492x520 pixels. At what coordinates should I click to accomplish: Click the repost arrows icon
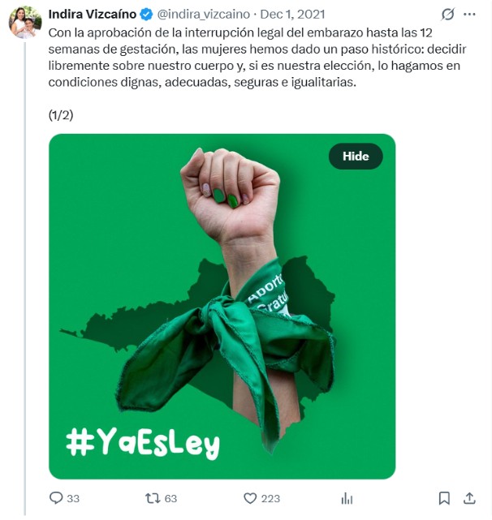(153, 498)
